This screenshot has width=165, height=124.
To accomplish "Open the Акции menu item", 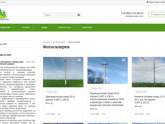I will [x=44, y=28].
